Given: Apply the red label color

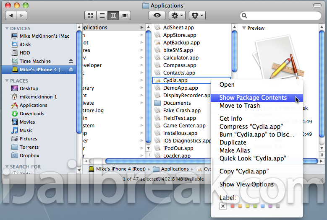Looking at the screenshot, I should click(233, 206).
